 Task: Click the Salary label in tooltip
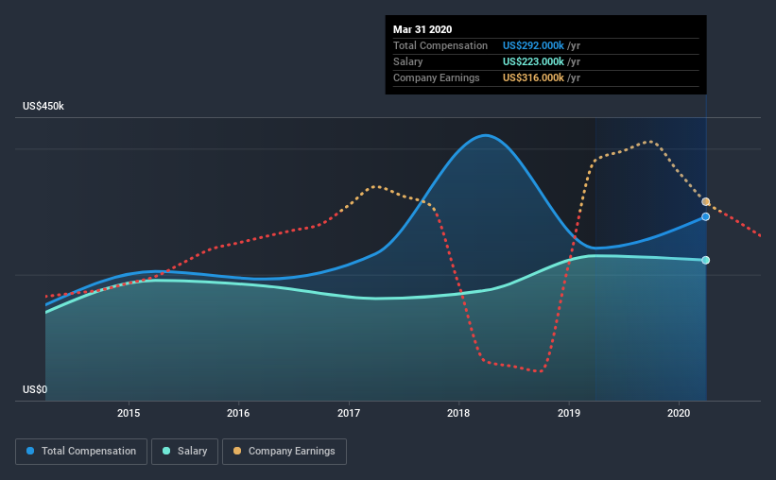(407, 61)
